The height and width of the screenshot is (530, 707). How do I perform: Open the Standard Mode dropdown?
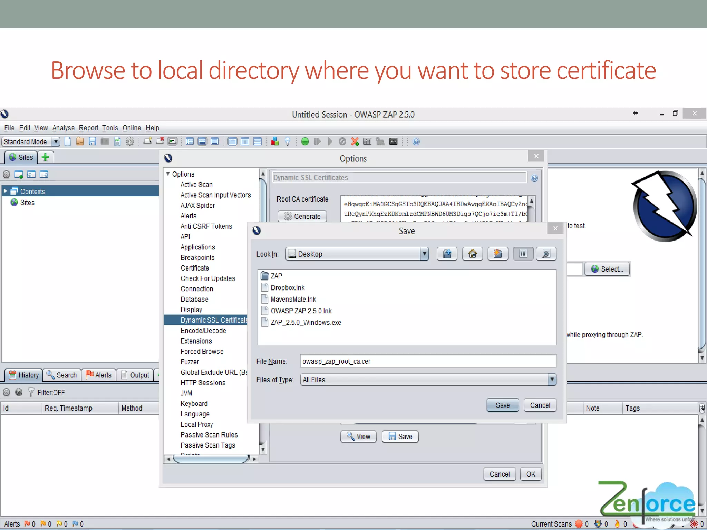click(56, 141)
